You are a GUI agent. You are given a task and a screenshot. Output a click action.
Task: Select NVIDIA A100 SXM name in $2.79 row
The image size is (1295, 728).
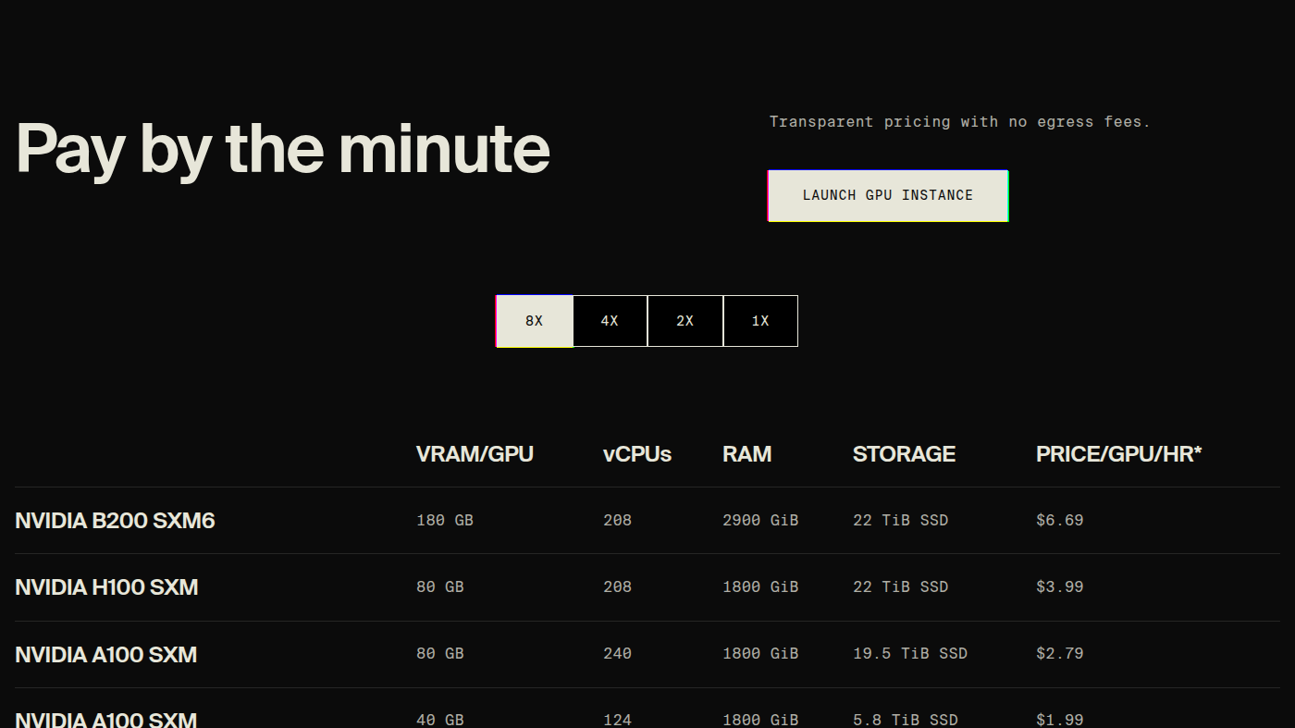106,655
